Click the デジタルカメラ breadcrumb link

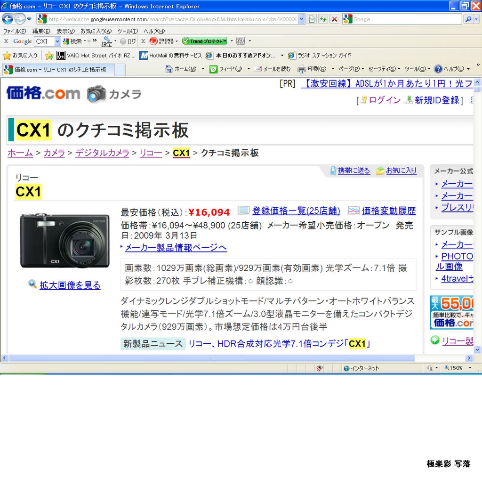[102, 153]
